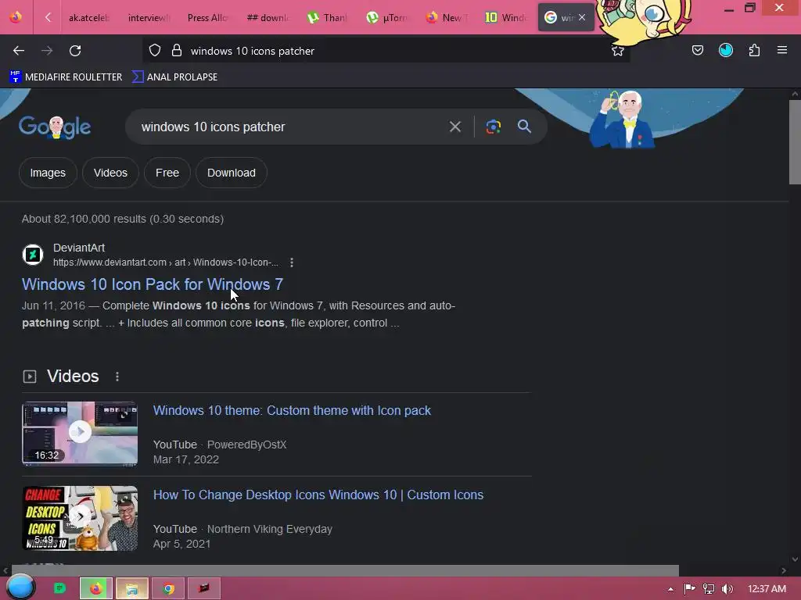This screenshot has width=801, height=600.
Task: Switch to the ak.atceleb tab
Action: [89, 17]
